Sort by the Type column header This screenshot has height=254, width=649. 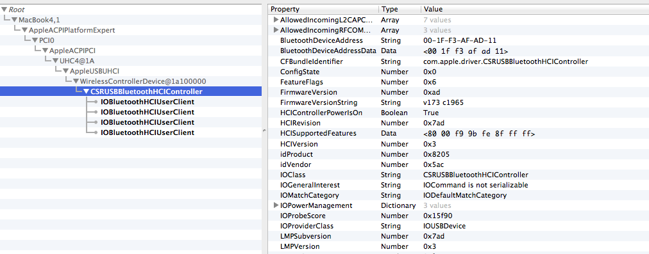[x=400, y=9]
